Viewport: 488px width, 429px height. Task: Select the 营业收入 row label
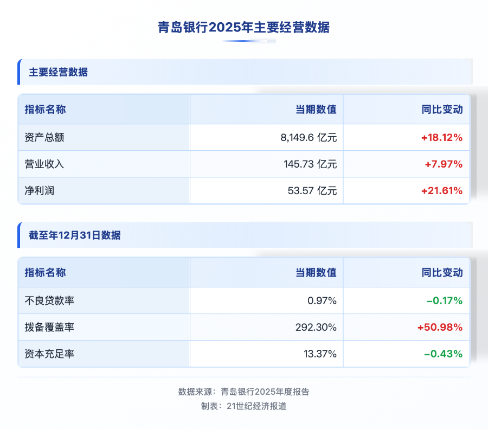click(x=44, y=164)
